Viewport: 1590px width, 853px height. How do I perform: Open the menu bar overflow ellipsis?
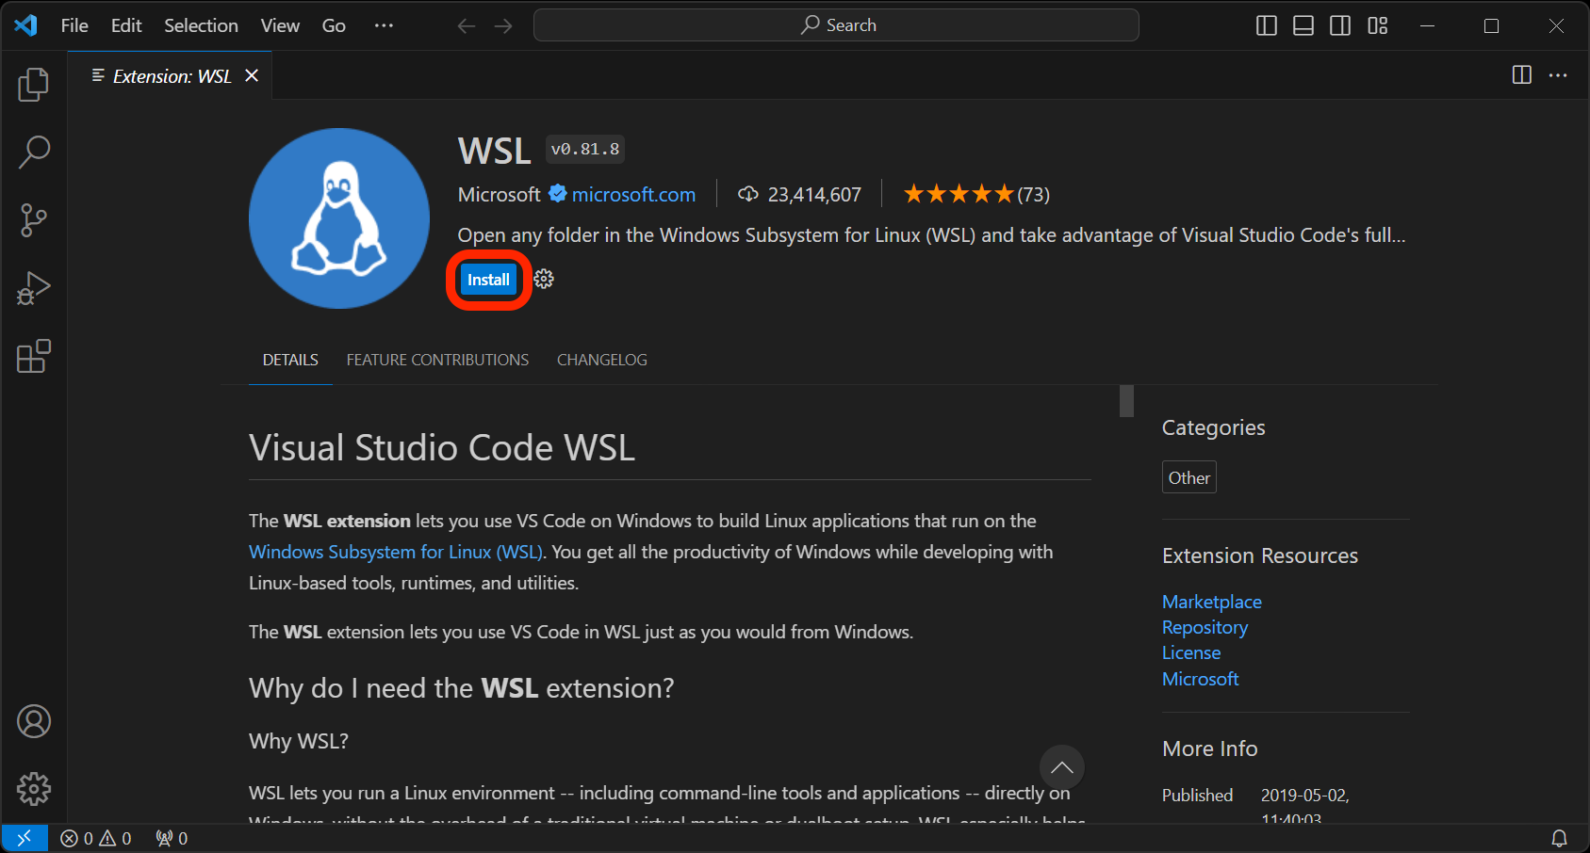point(384,25)
